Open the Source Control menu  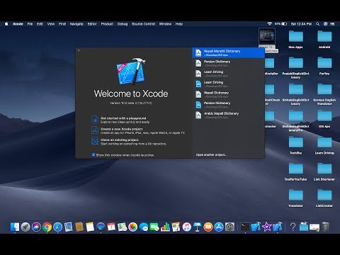pos(143,24)
